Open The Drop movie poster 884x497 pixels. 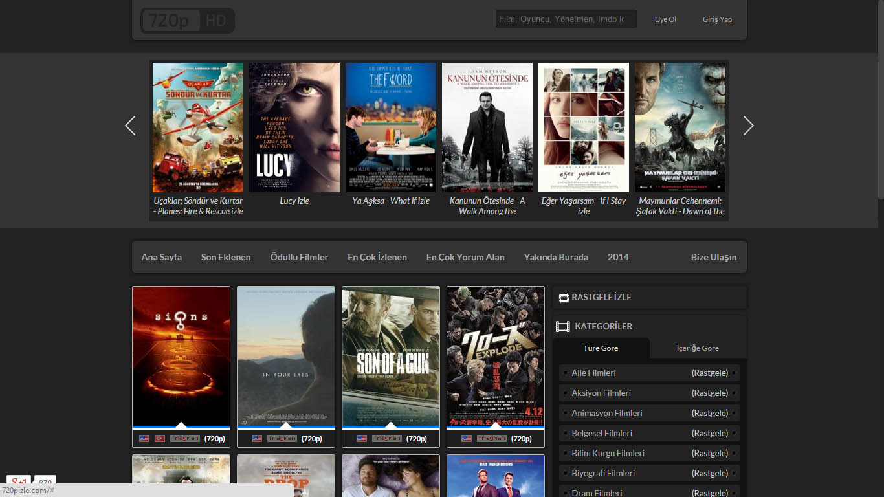tap(286, 476)
